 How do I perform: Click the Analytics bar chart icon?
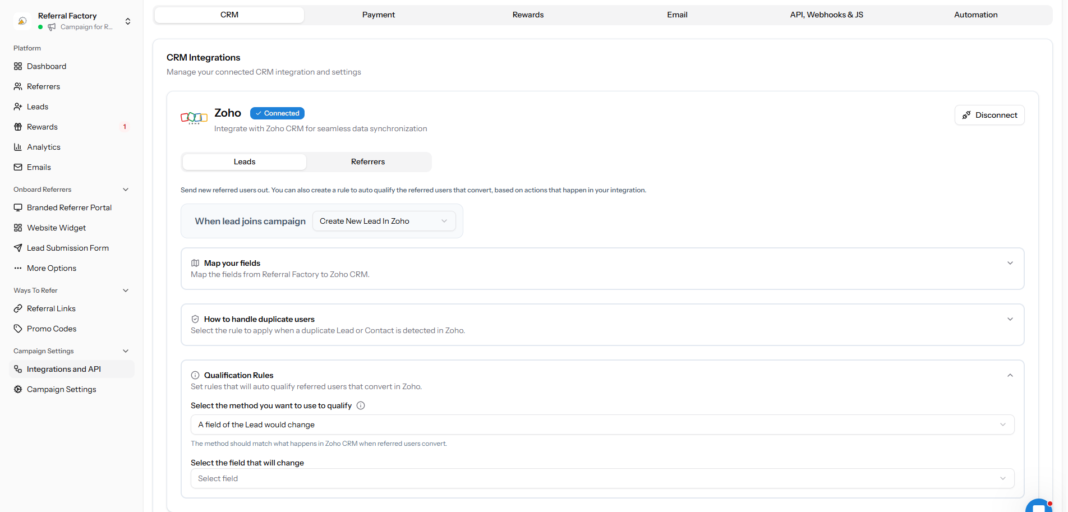pyautogui.click(x=18, y=147)
